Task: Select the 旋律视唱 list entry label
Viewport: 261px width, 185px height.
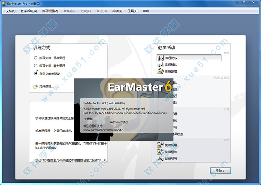Action: [171, 145]
